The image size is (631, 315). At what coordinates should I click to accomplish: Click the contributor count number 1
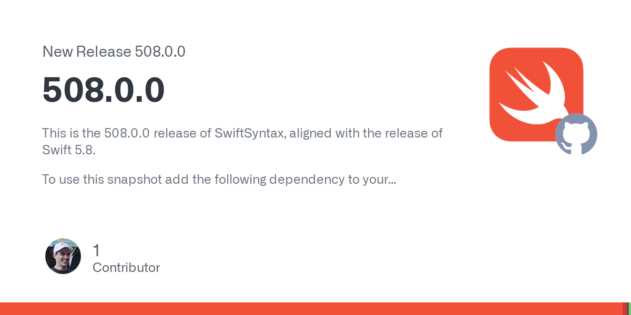coord(96,250)
